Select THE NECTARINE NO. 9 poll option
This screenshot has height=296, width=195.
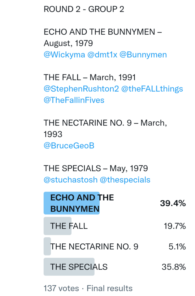94,247
